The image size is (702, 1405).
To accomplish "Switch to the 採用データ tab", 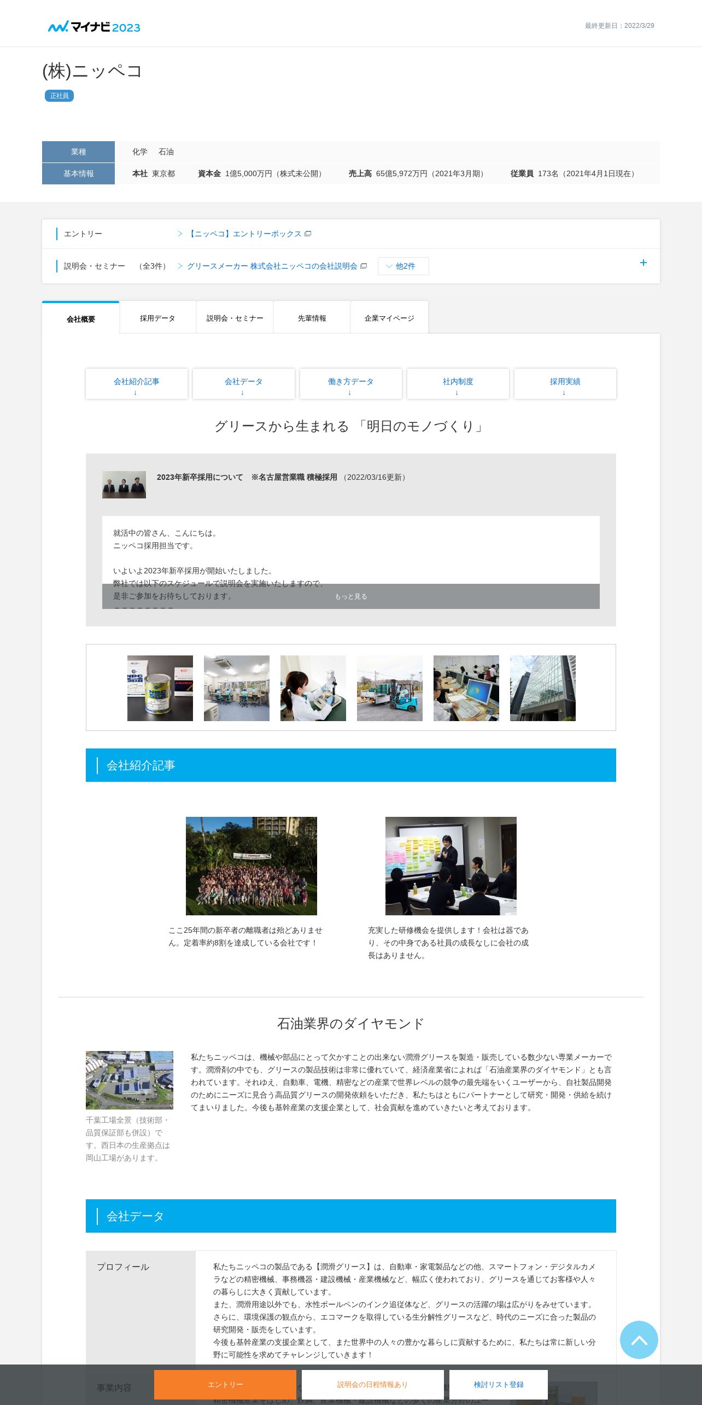I will [157, 318].
